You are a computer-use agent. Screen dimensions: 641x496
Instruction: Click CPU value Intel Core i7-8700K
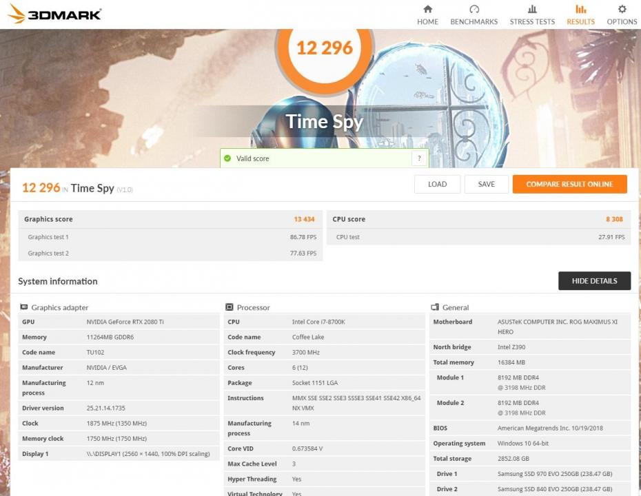click(x=318, y=322)
